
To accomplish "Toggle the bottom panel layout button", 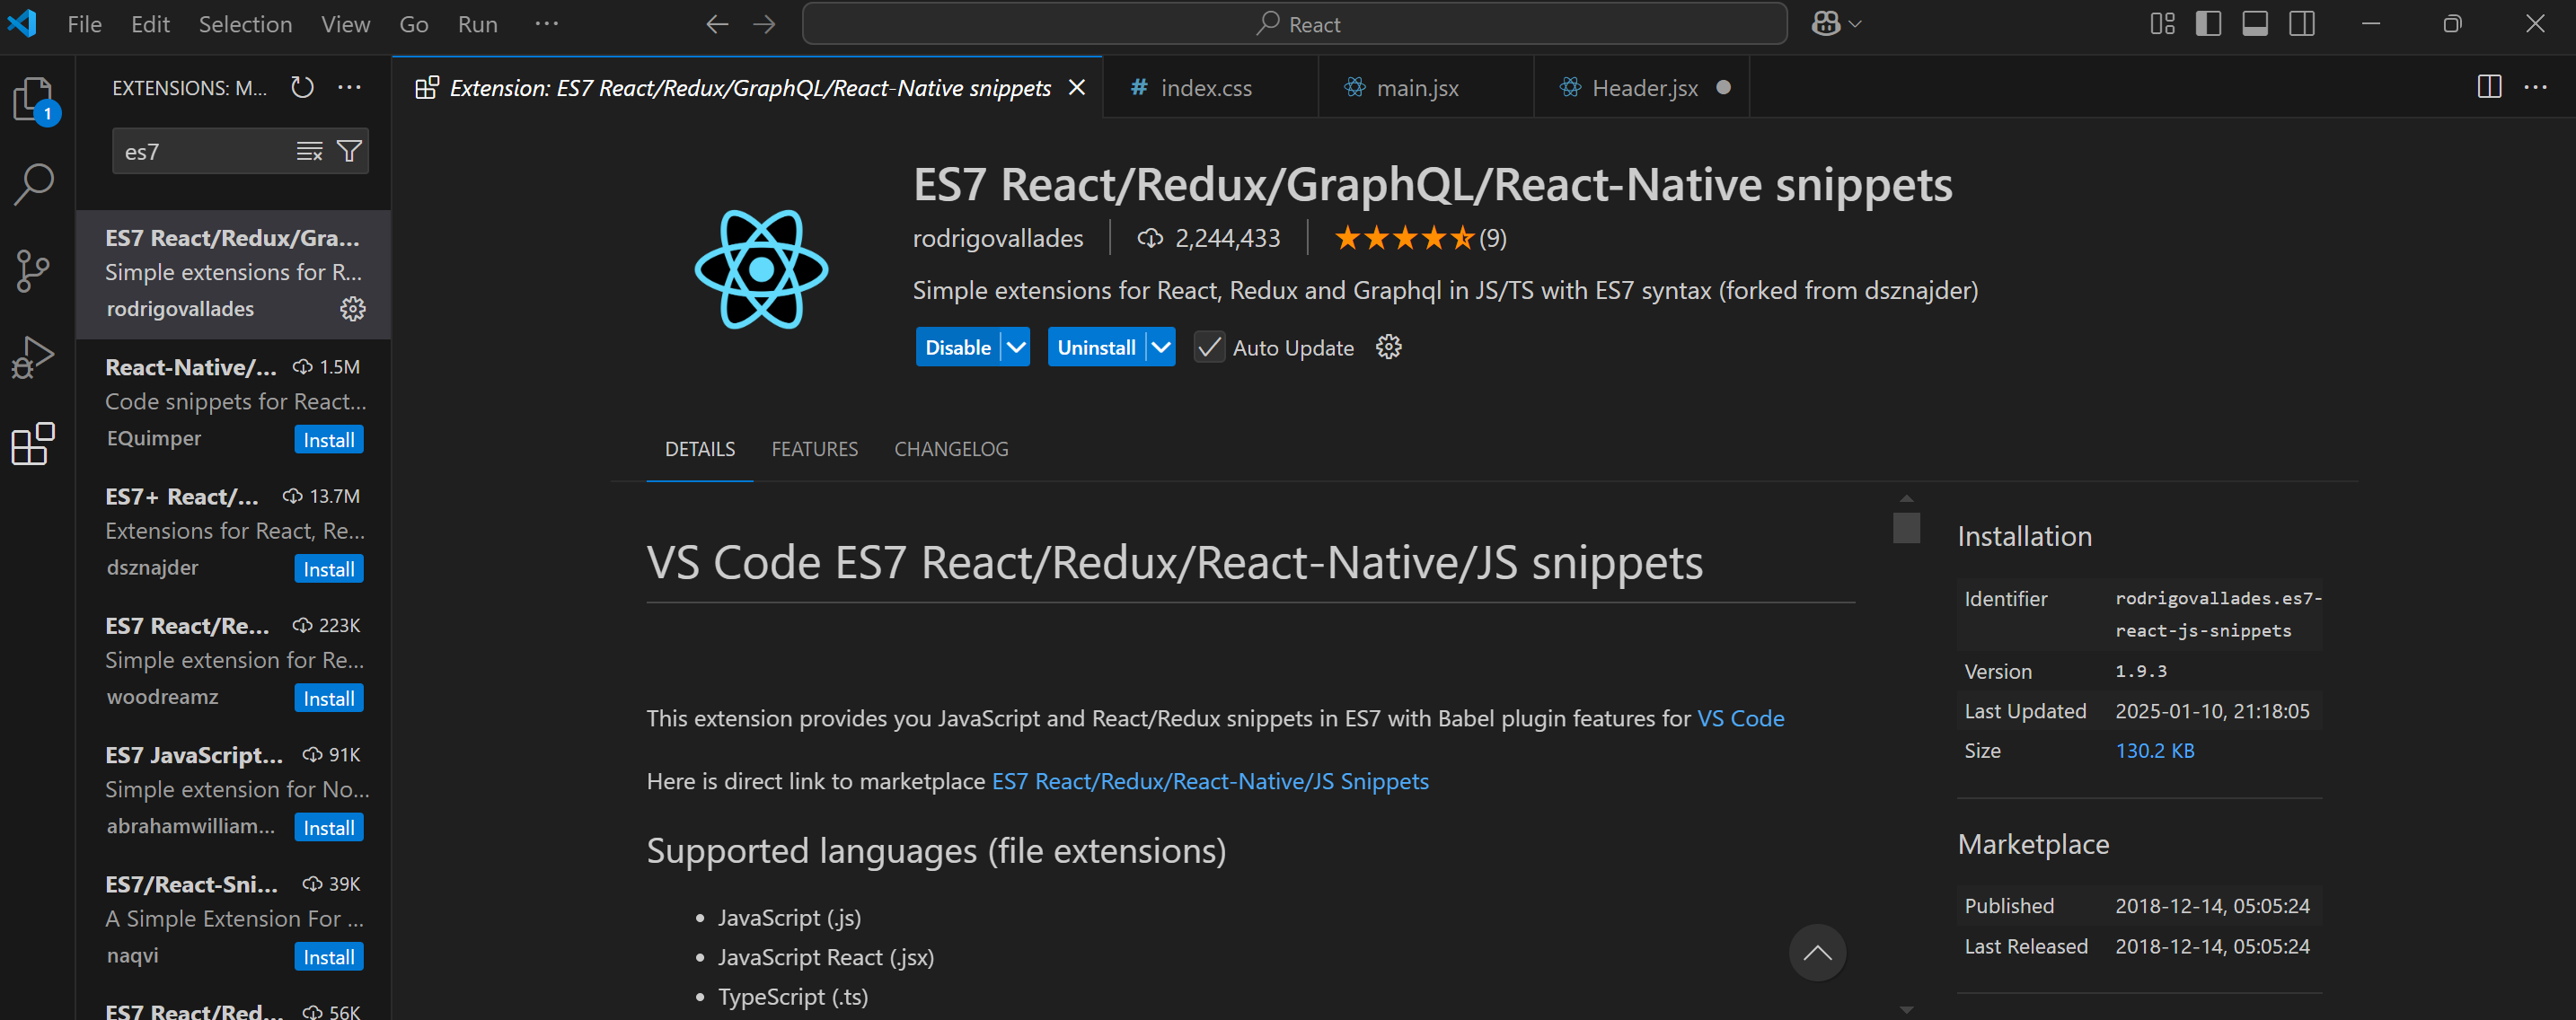I will (2255, 24).
